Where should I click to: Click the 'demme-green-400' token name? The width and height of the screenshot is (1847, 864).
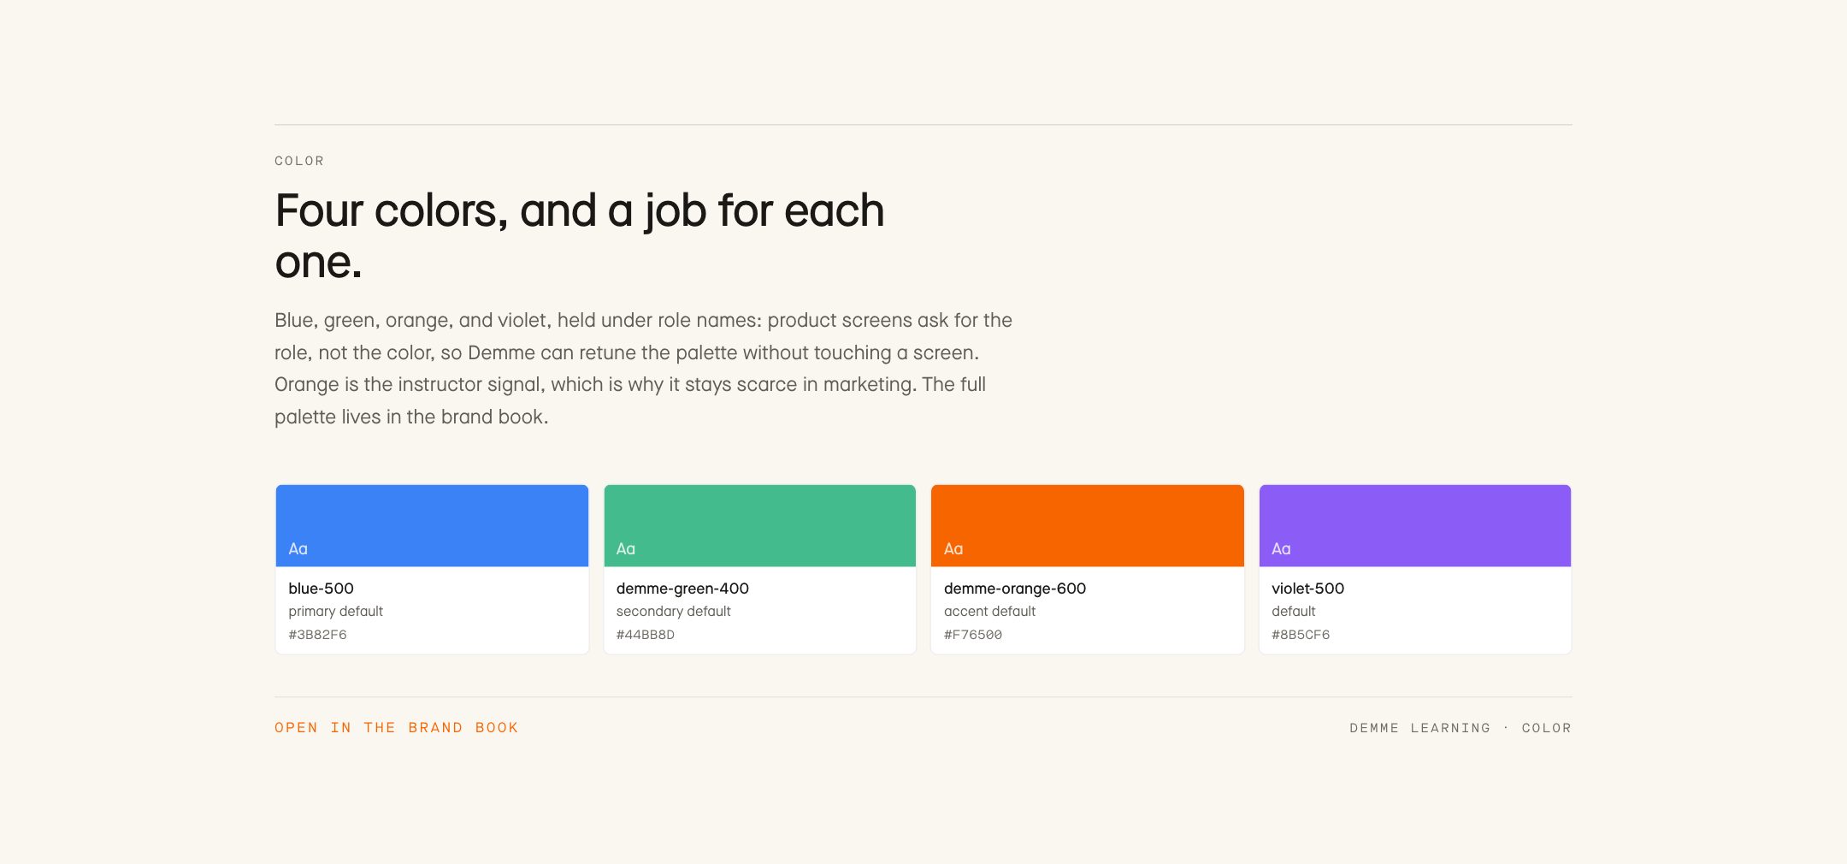pos(682,589)
